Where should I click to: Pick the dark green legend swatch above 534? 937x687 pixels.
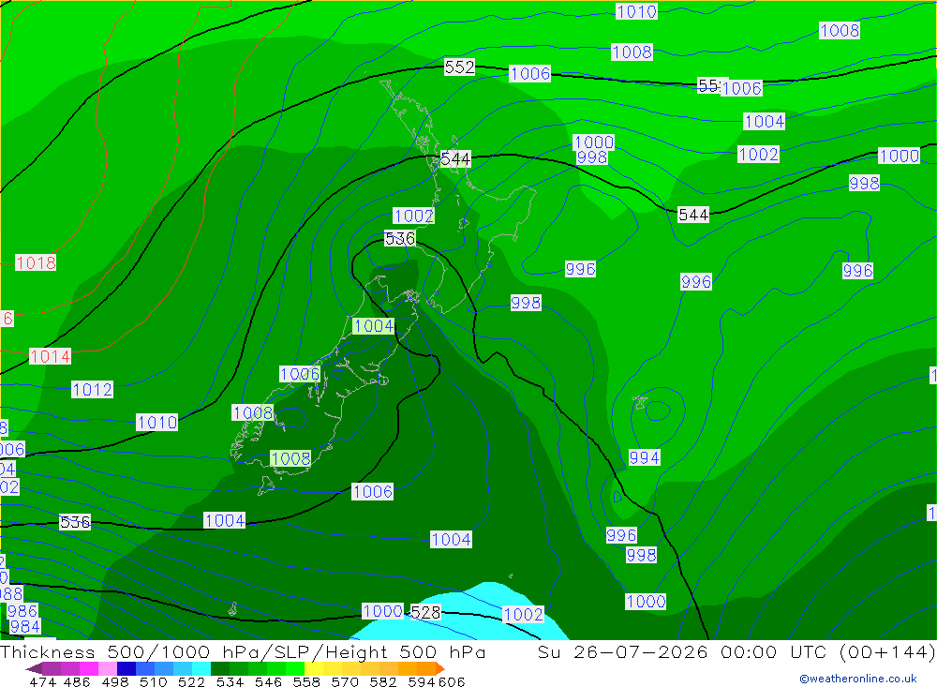[220, 668]
